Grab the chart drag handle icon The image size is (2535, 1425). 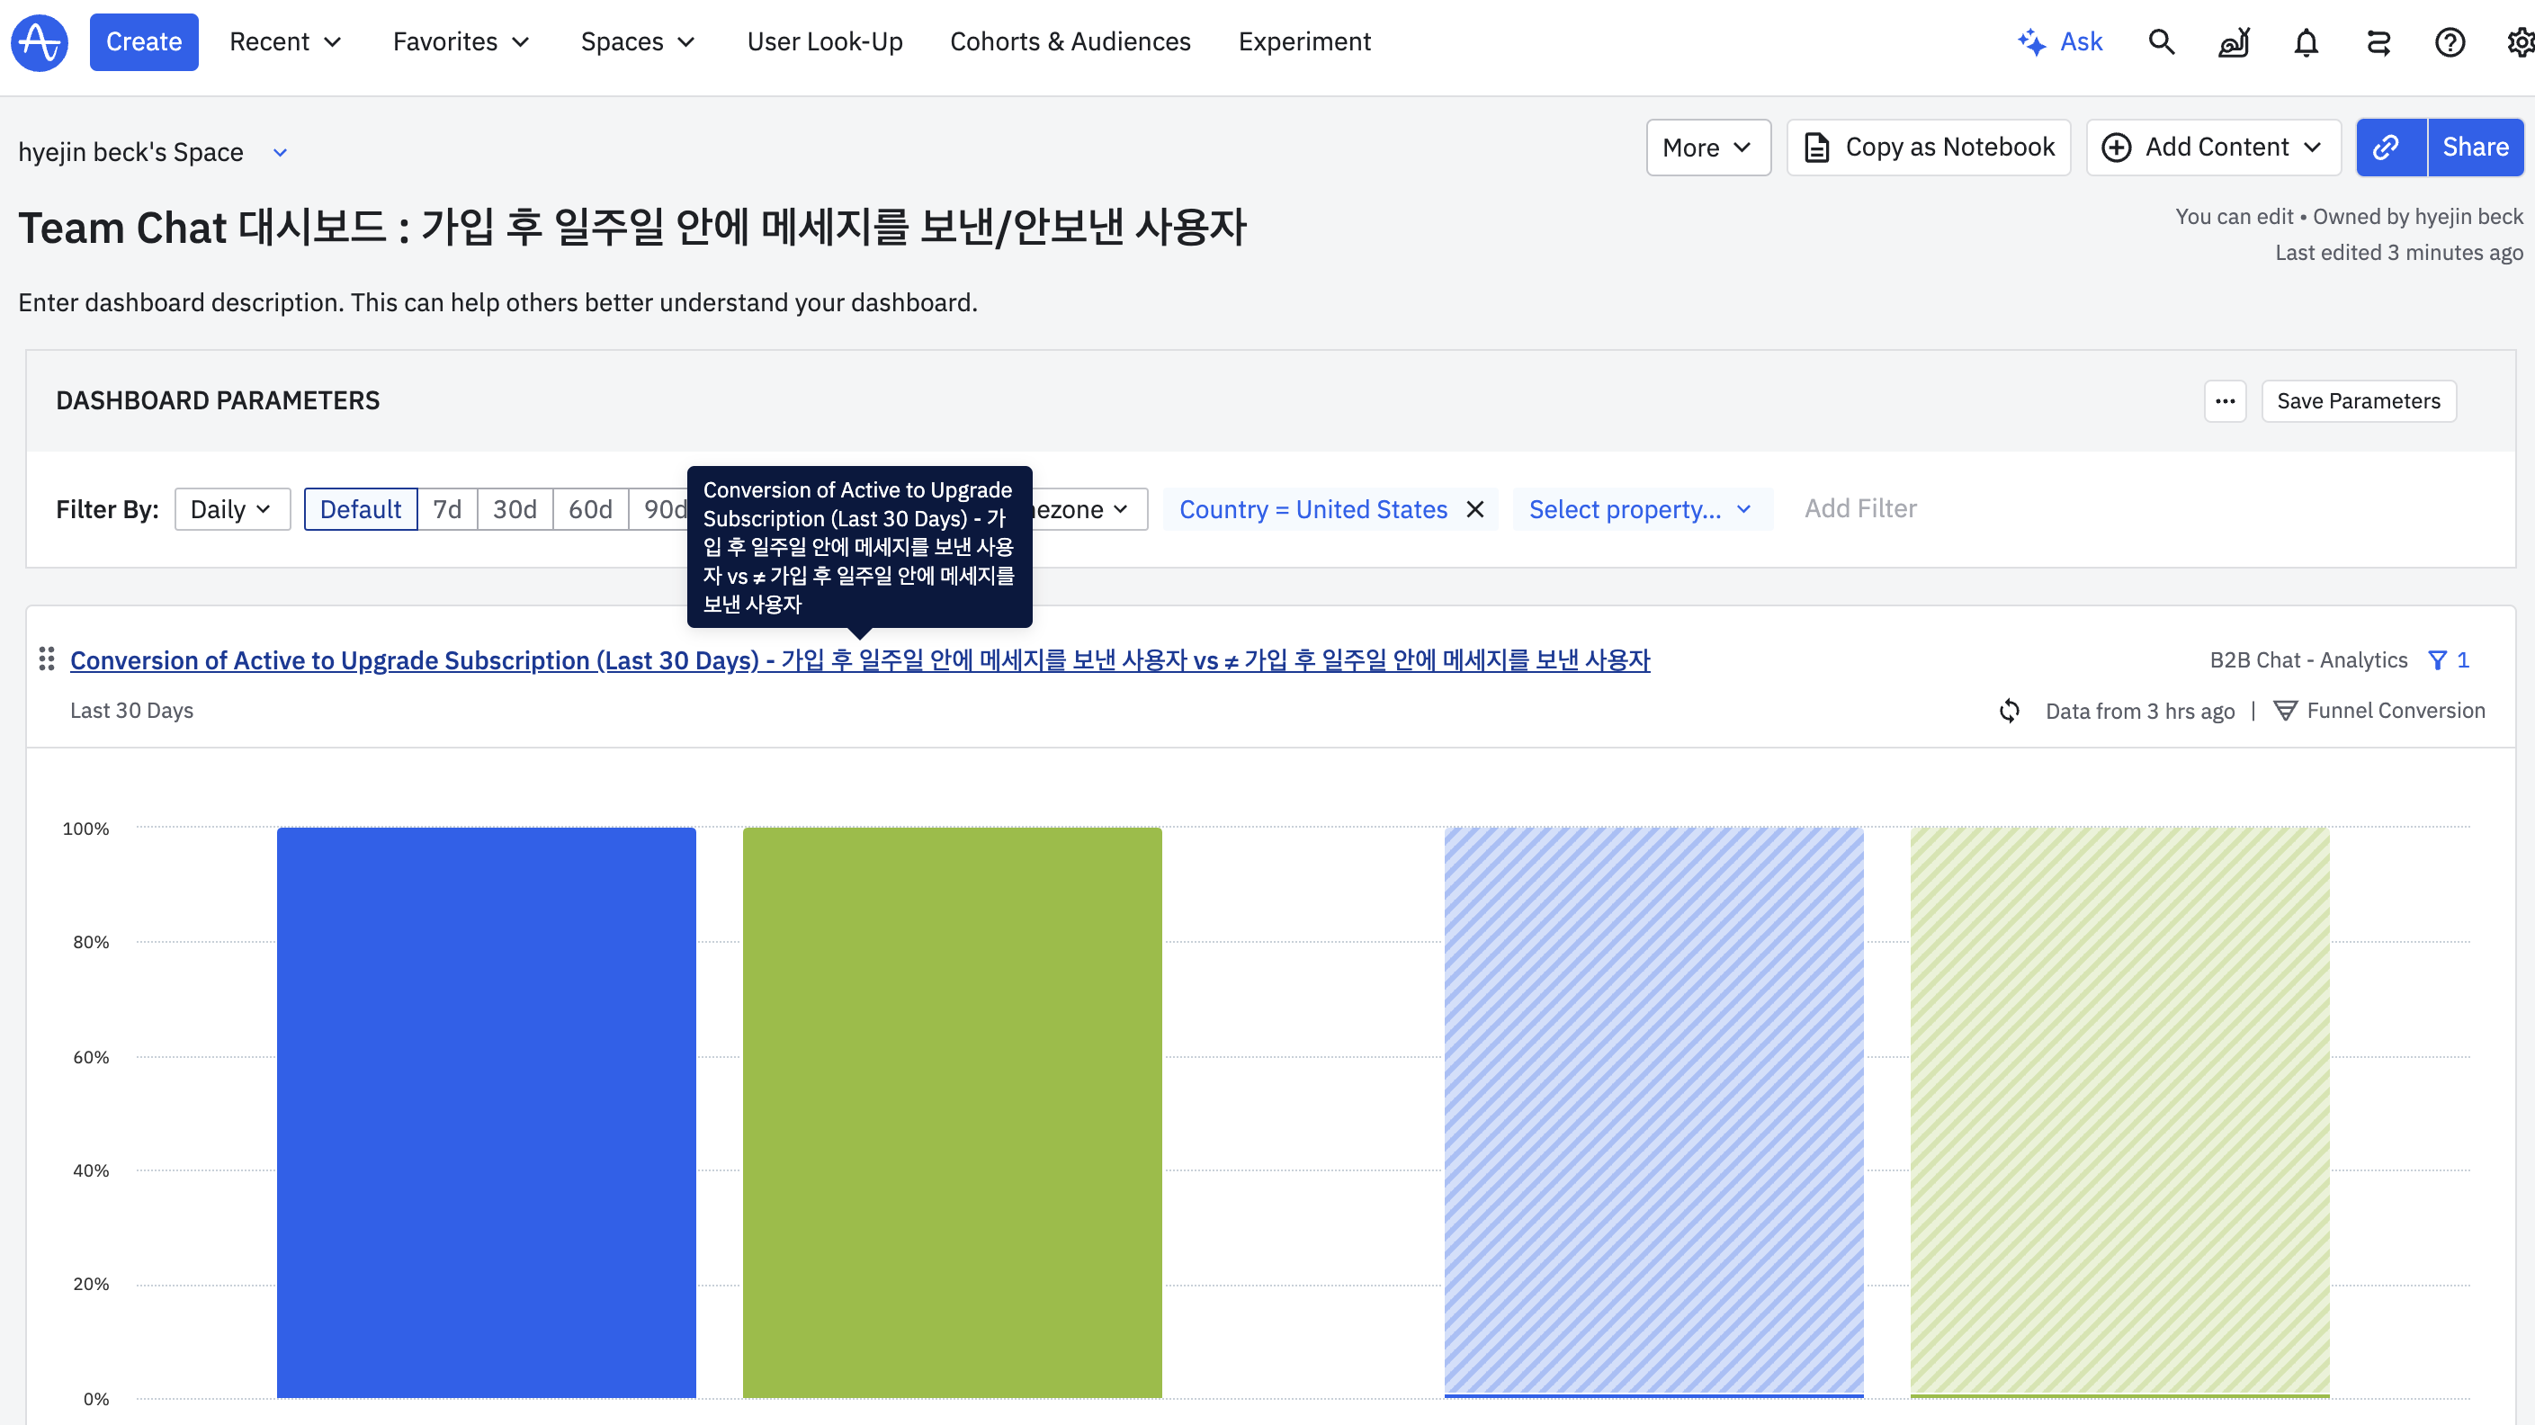(46, 659)
